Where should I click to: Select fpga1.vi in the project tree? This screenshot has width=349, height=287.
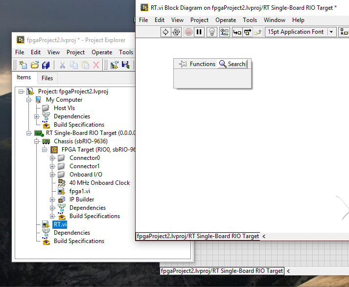[x=80, y=191]
